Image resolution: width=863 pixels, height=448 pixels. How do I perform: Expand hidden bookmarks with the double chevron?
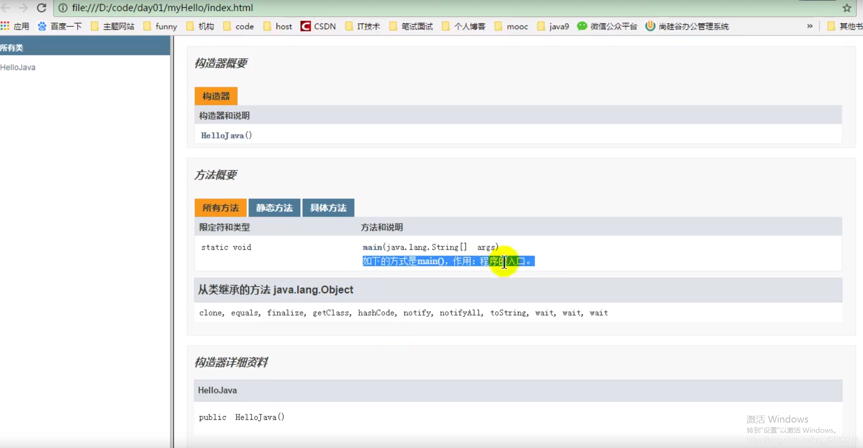pos(809,26)
